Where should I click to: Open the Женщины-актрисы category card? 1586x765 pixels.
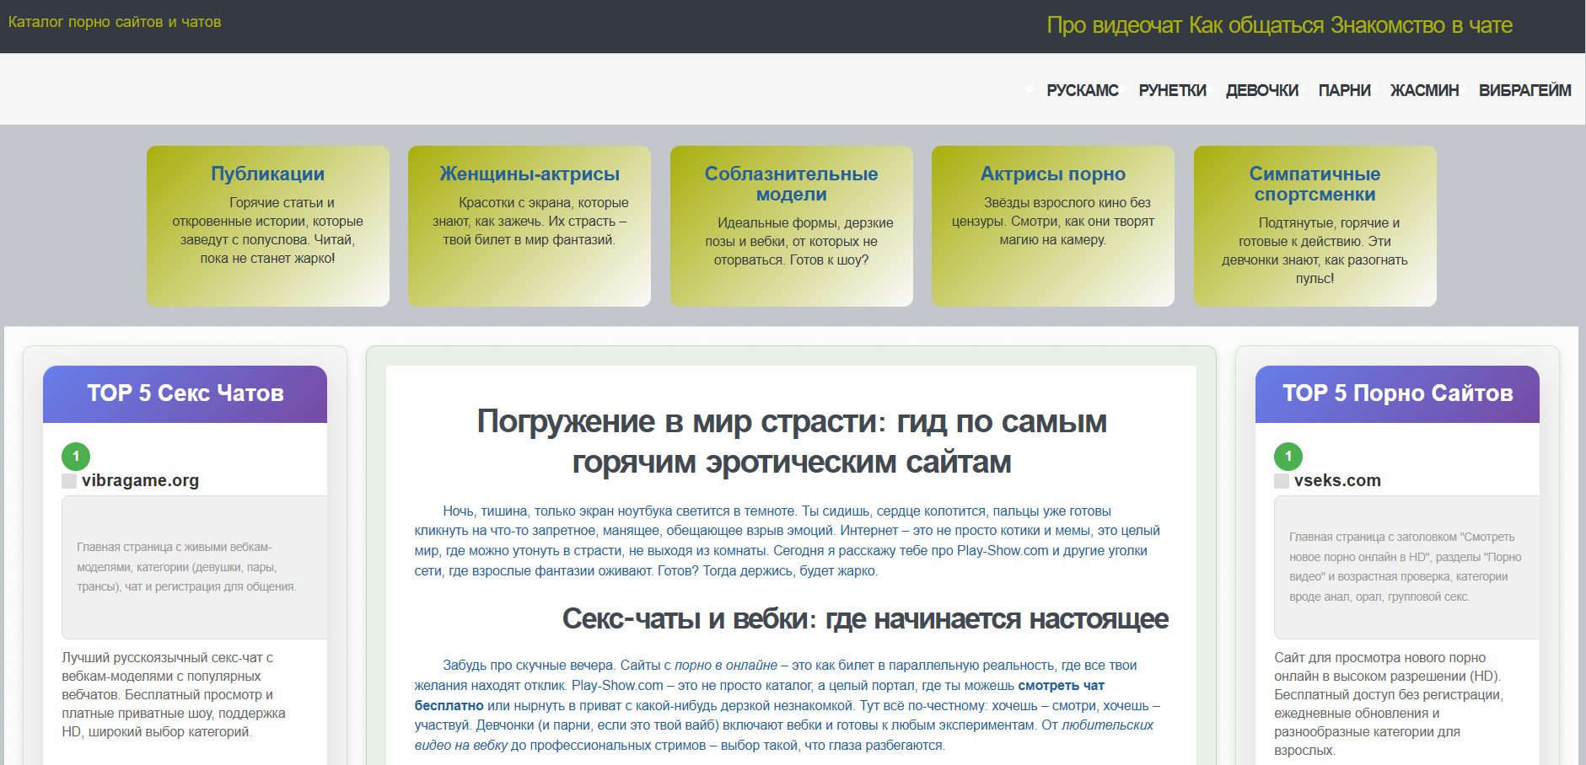click(530, 226)
